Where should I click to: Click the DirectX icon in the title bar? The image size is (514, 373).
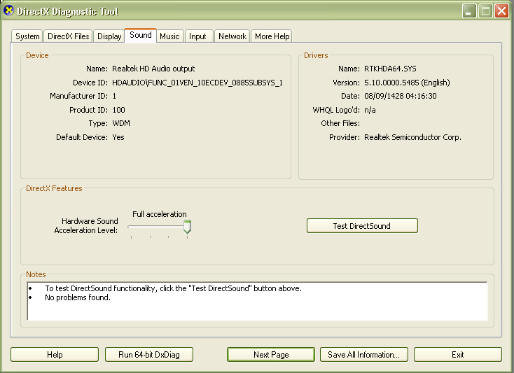pos(9,10)
